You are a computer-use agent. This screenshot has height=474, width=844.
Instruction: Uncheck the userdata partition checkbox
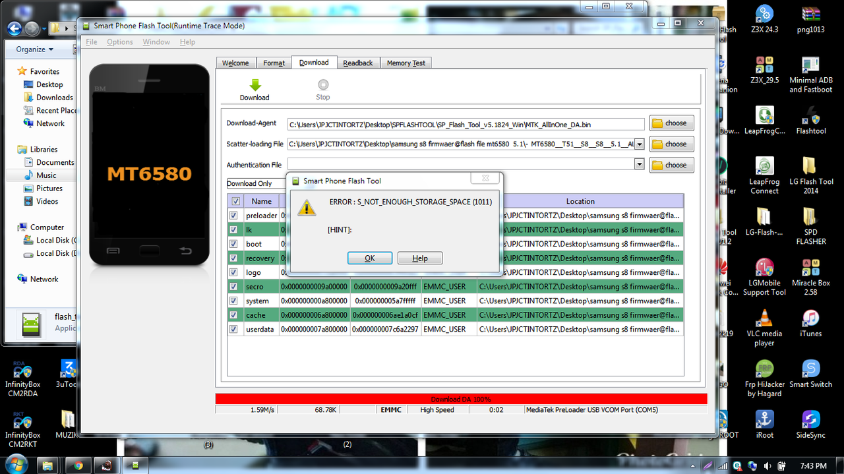pyautogui.click(x=233, y=329)
